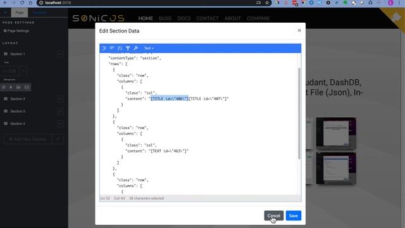405x228 pixels.
Task: Click the Cancel button
Action: point(274,215)
